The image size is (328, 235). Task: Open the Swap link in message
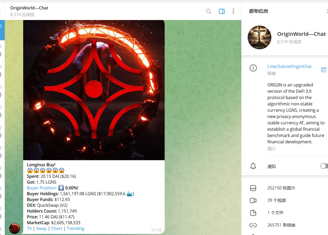coord(41,229)
